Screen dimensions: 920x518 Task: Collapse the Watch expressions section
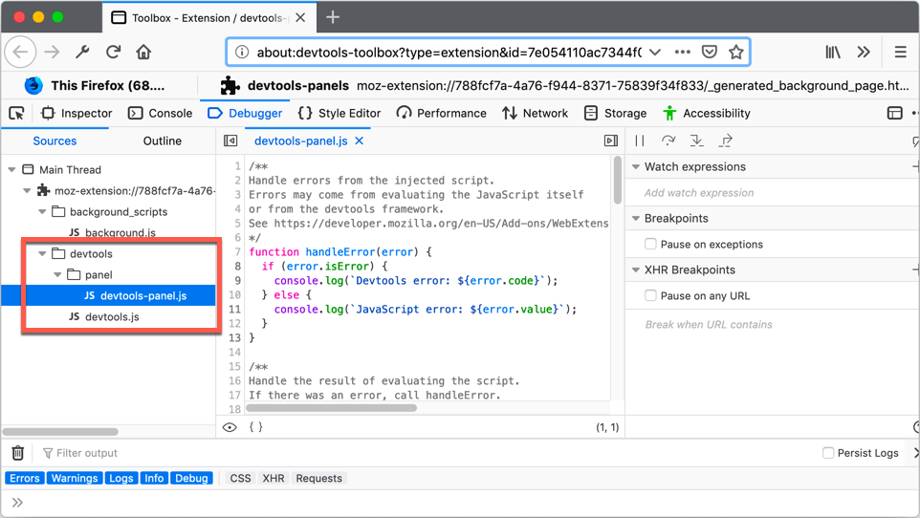(635, 166)
